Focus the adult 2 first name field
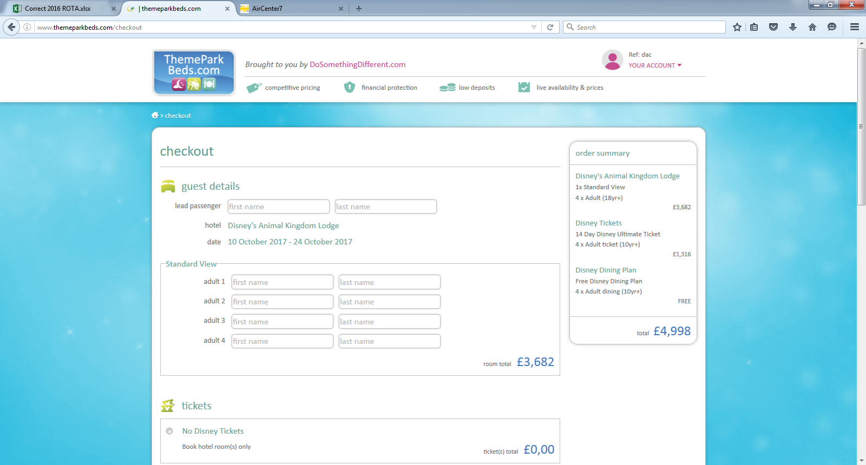Viewport: 866px width, 465px height. pos(282,302)
